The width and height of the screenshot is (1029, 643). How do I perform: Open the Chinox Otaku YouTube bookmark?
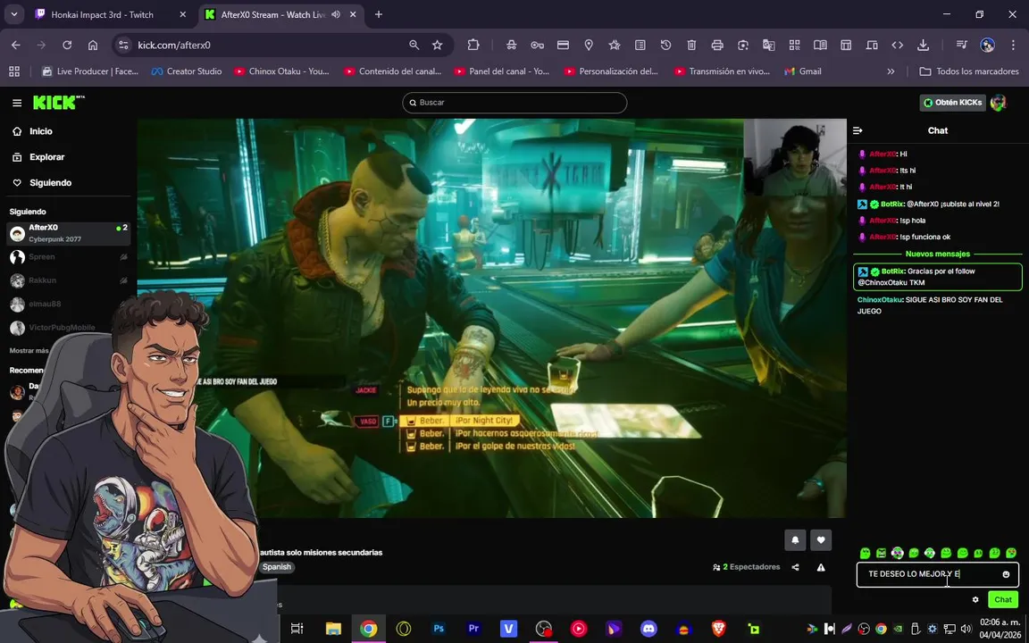(281, 71)
